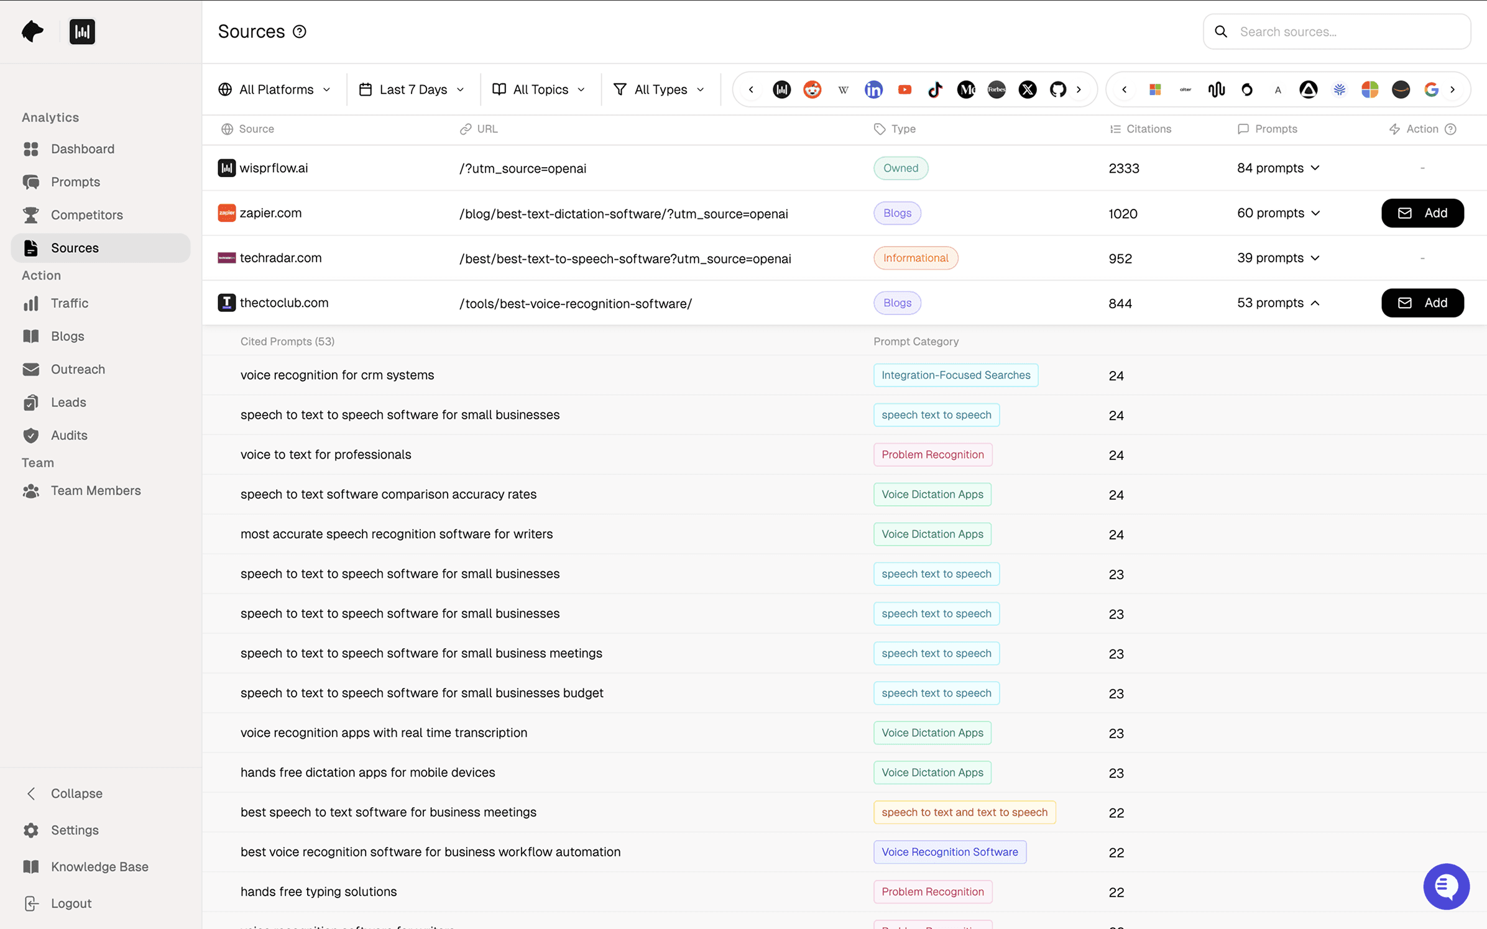Viewport: 1487px width, 929px height.
Task: Click the Search sources input field
Action: (x=1349, y=32)
